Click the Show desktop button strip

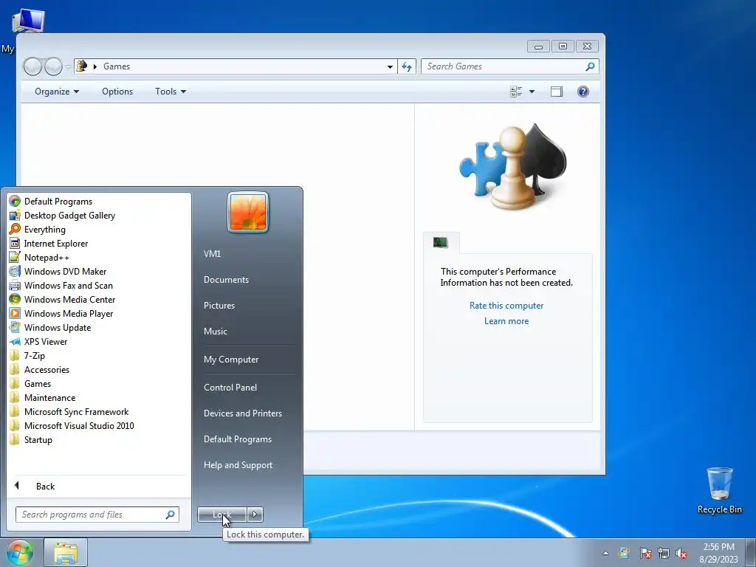pos(750,553)
